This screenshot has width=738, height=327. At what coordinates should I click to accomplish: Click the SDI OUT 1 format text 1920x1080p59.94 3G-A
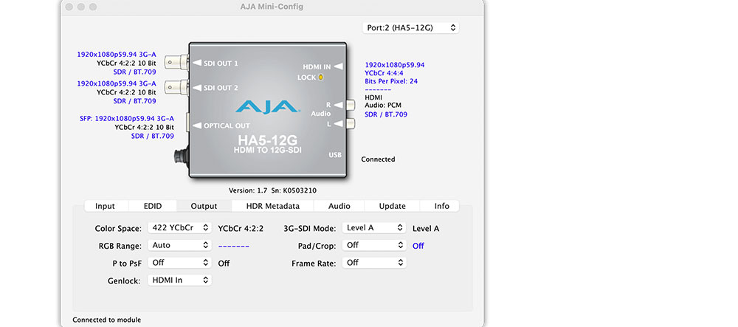[117, 55]
